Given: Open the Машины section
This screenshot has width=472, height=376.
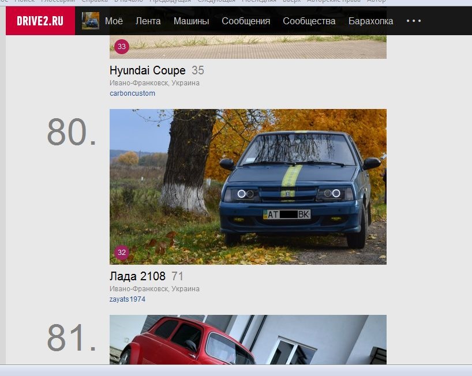Looking at the screenshot, I should coord(191,21).
